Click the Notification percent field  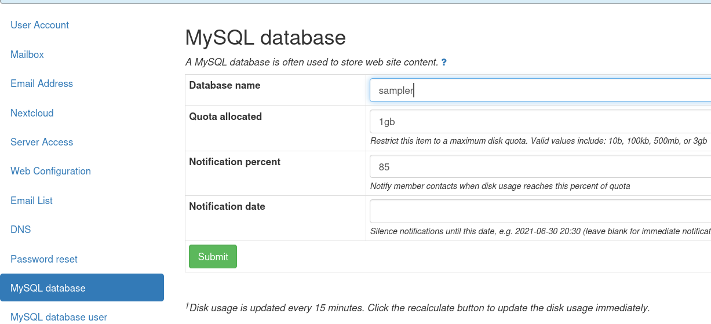540,167
